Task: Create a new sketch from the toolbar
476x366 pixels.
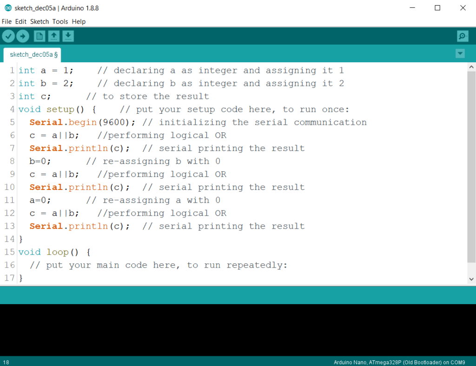Action: point(40,36)
